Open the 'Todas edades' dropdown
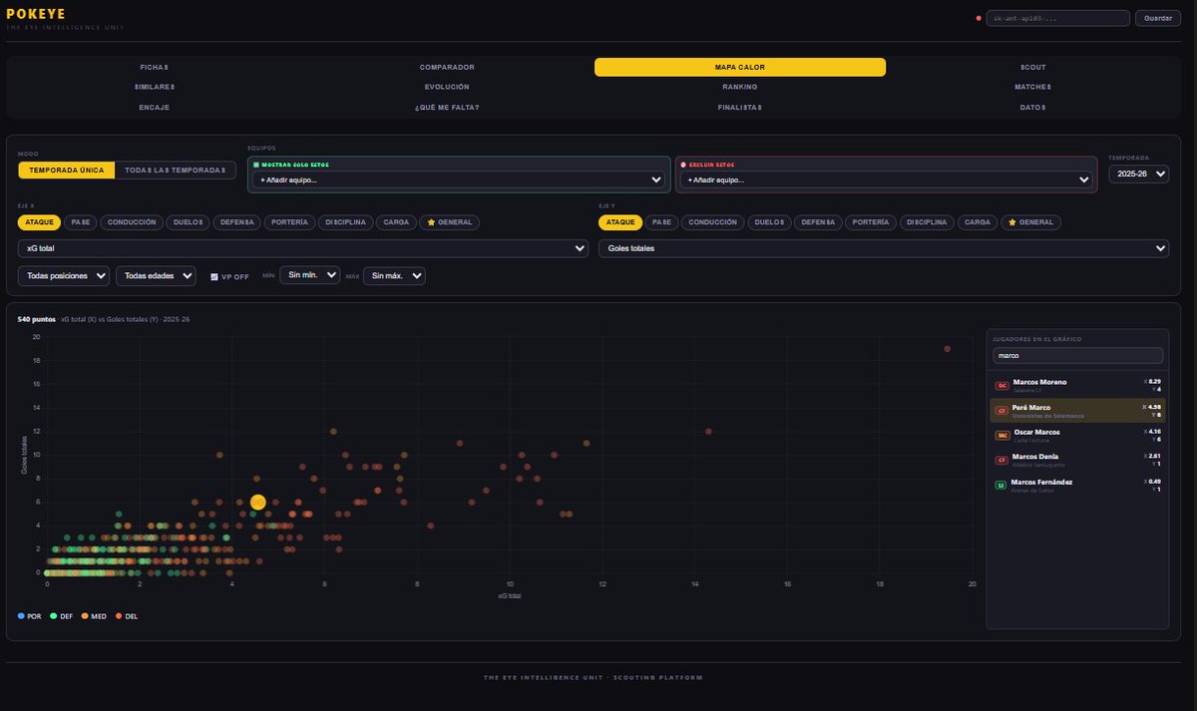The height and width of the screenshot is (711, 1197). click(157, 275)
